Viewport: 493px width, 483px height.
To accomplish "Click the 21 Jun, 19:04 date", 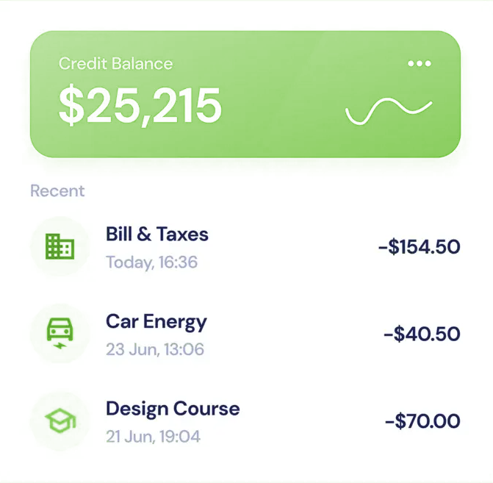I will click(x=153, y=436).
